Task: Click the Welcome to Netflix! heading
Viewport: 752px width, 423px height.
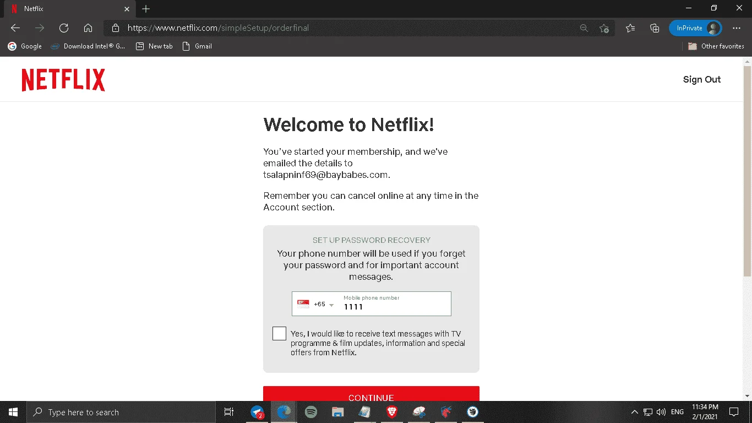Action: point(349,124)
